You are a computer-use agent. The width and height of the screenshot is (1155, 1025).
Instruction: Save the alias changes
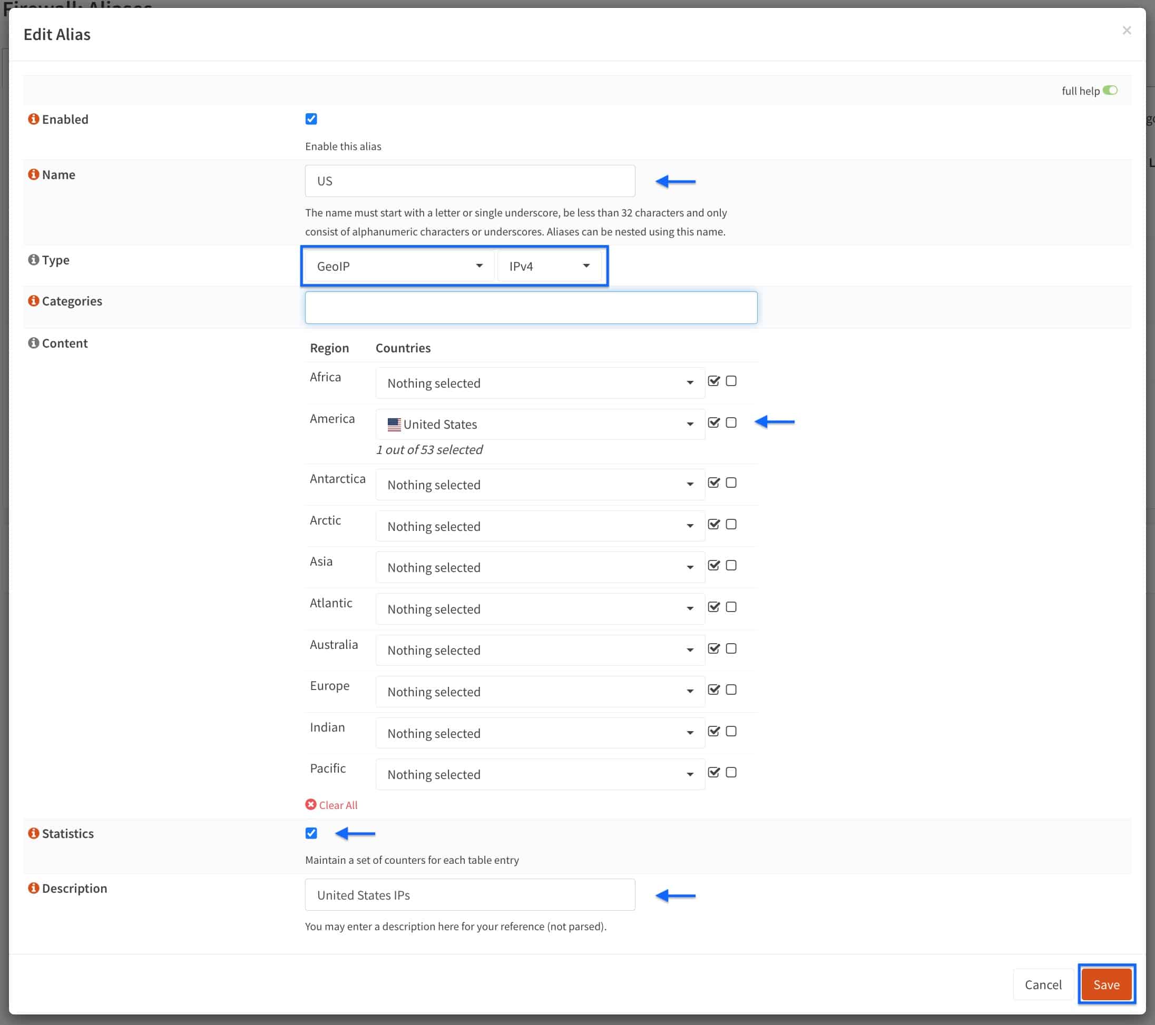coord(1107,985)
